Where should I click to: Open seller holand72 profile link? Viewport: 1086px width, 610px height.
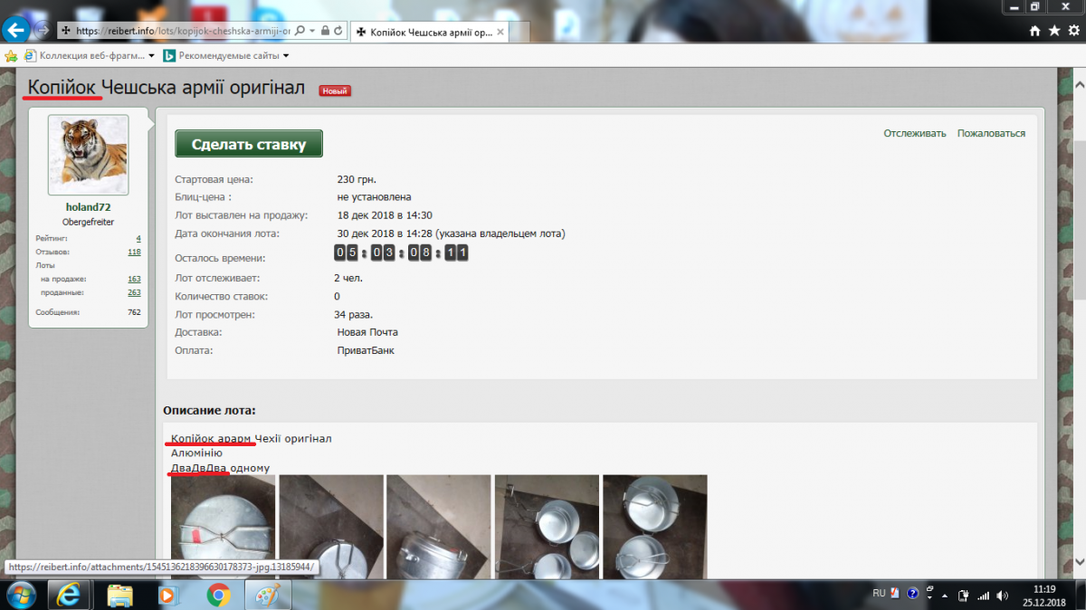[88, 207]
